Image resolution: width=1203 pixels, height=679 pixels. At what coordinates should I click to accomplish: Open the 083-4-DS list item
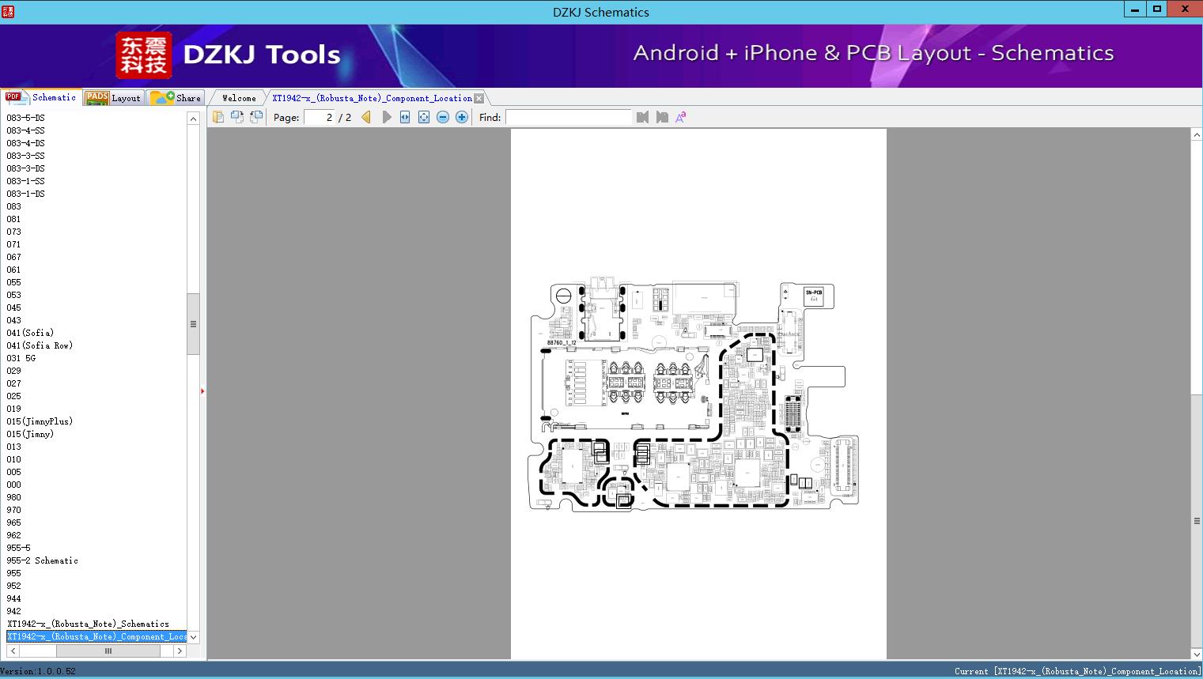(x=25, y=143)
